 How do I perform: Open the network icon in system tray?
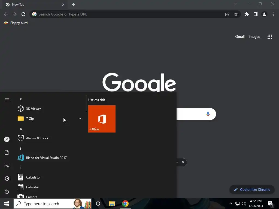(x=237, y=204)
